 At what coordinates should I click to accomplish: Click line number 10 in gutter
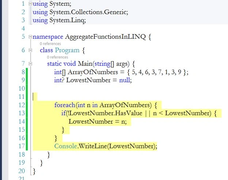[x=22, y=89]
